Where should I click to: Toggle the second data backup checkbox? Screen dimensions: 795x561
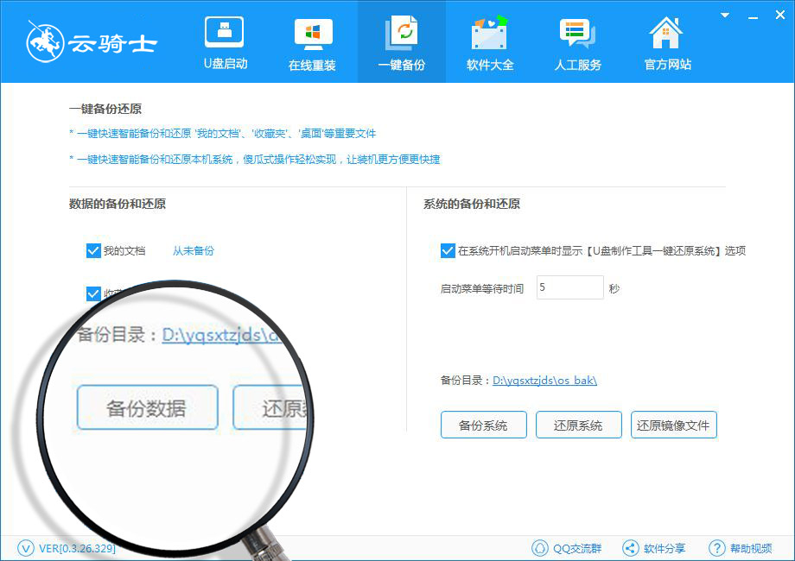click(x=93, y=293)
